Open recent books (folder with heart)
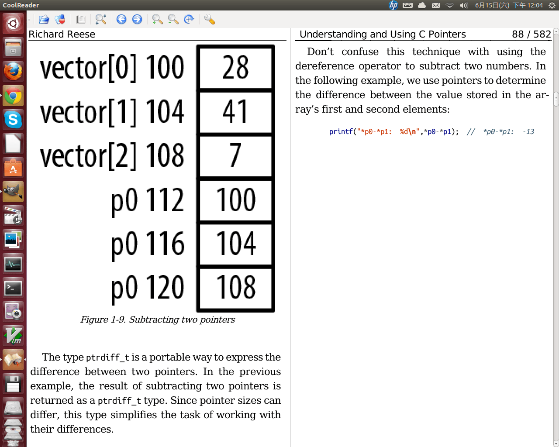Image resolution: width=559 pixels, height=447 pixels. [60, 19]
